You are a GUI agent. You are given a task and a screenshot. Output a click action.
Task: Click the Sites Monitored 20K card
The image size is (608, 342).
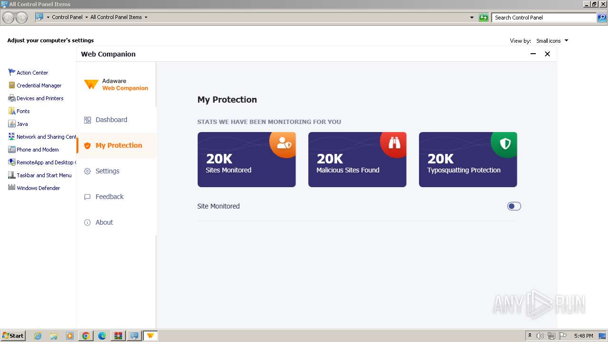tap(247, 160)
